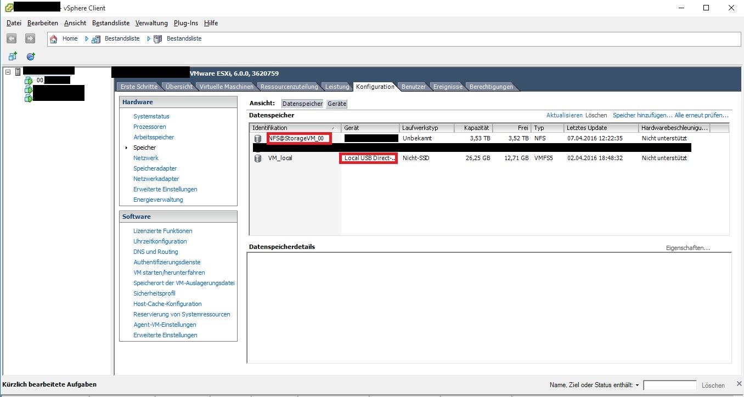This screenshot has width=744, height=397.
Task: Switch to the Benutzer tab
Action: 413,87
